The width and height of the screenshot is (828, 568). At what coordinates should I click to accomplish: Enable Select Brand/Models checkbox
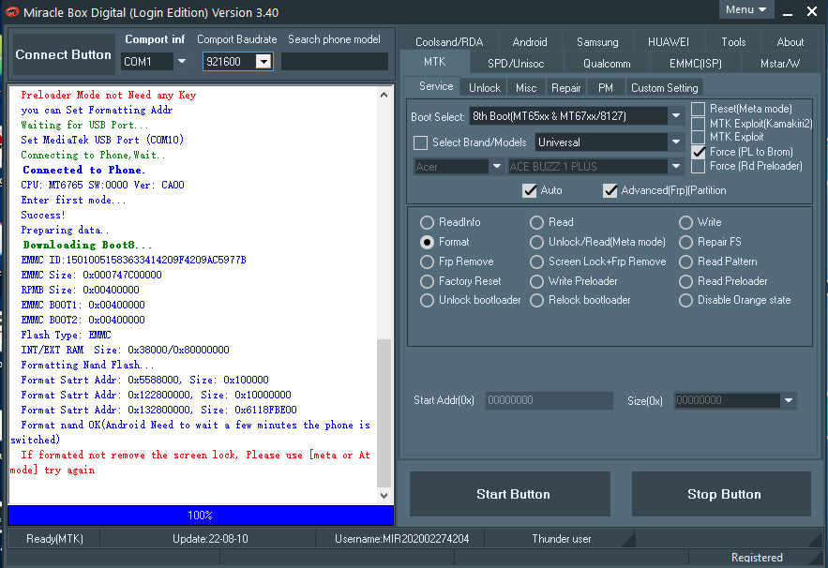click(420, 142)
